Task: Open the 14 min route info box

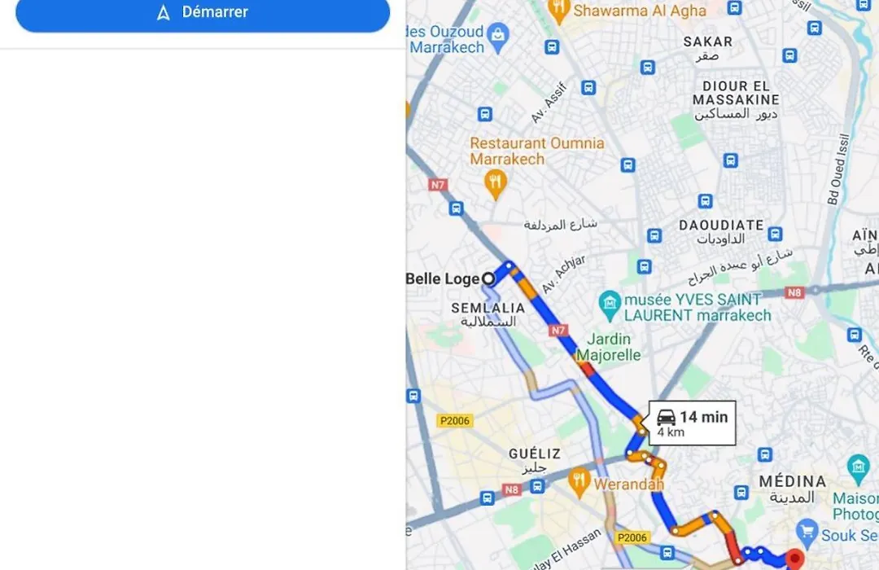Action: click(x=692, y=423)
